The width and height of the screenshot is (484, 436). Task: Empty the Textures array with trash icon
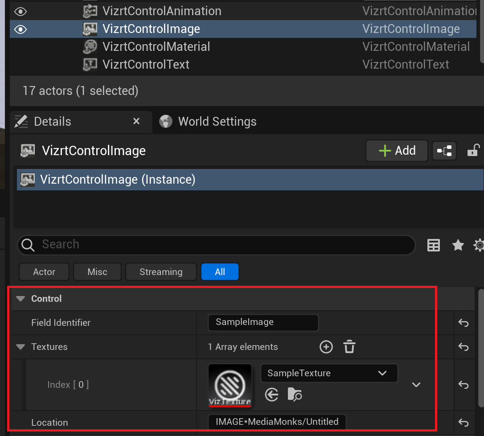pos(349,347)
